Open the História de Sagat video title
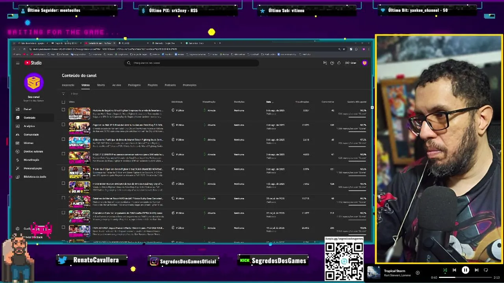The image size is (504, 283). click(128, 110)
